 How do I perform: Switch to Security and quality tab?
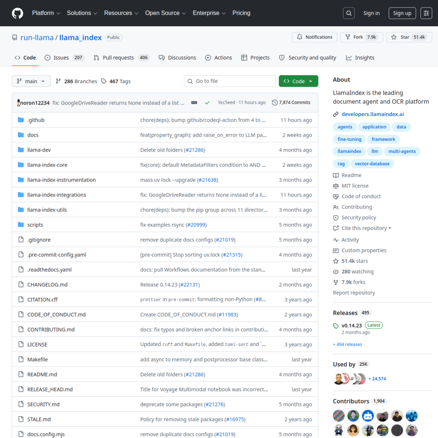point(307,58)
